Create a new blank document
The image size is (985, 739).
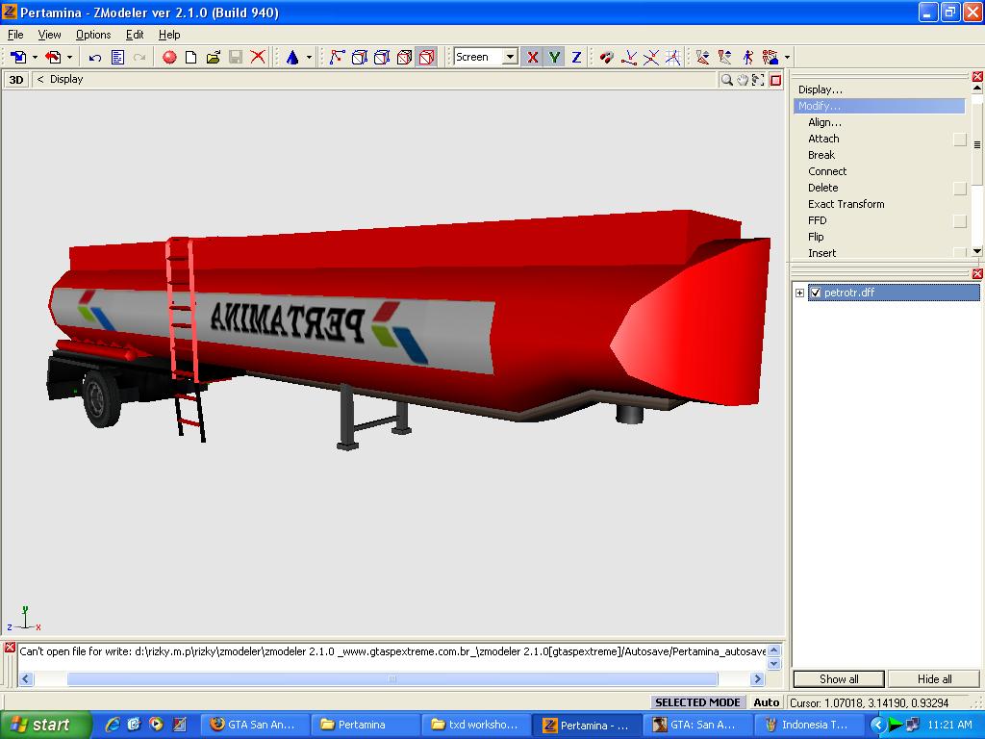191,58
